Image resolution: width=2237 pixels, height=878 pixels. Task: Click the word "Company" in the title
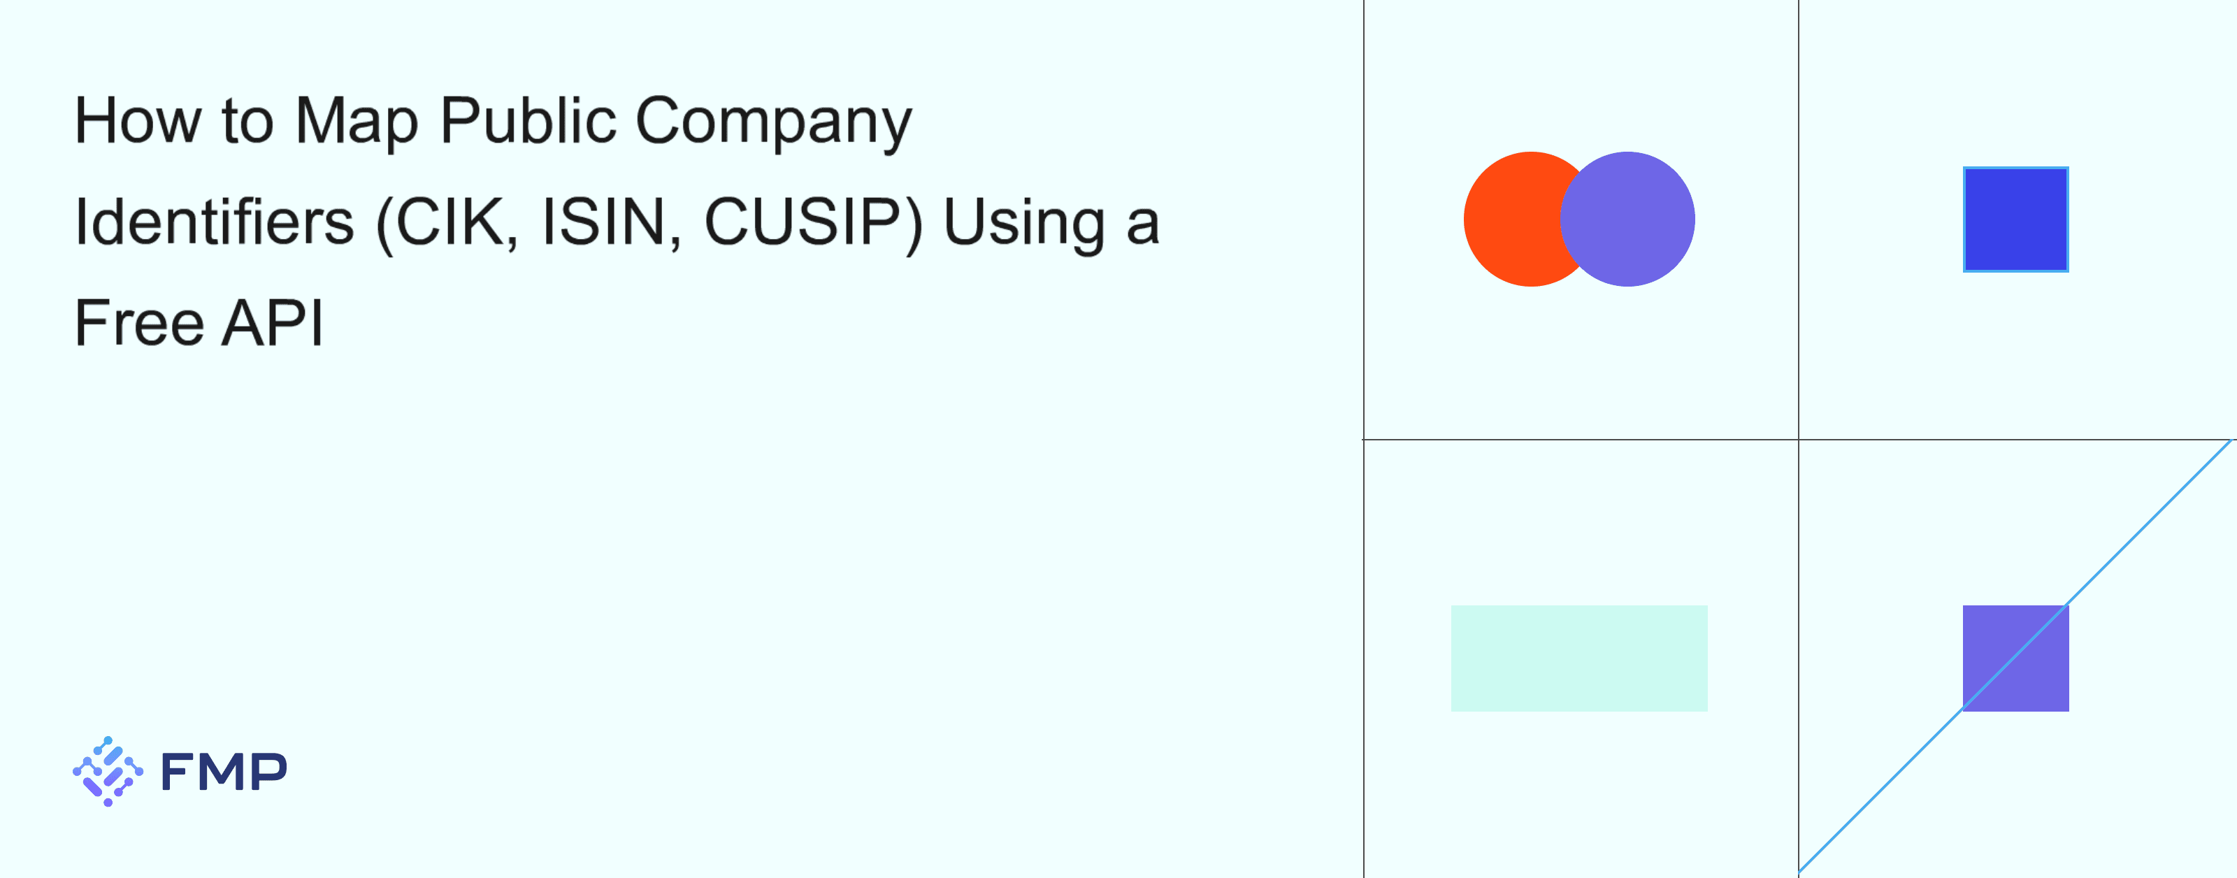[x=774, y=122]
